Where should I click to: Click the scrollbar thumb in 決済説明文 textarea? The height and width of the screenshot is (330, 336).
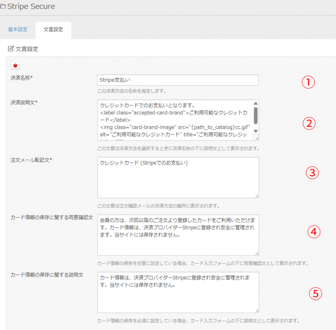tap(256, 115)
